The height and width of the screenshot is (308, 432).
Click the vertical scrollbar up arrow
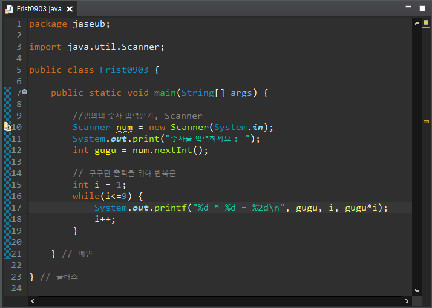tap(417, 24)
